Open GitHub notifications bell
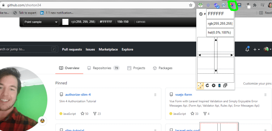 click(x=247, y=49)
